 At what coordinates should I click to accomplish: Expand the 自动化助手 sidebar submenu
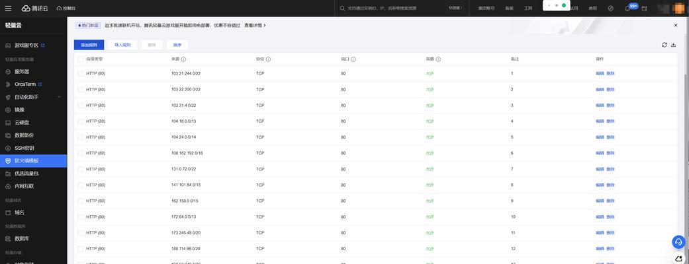59,97
